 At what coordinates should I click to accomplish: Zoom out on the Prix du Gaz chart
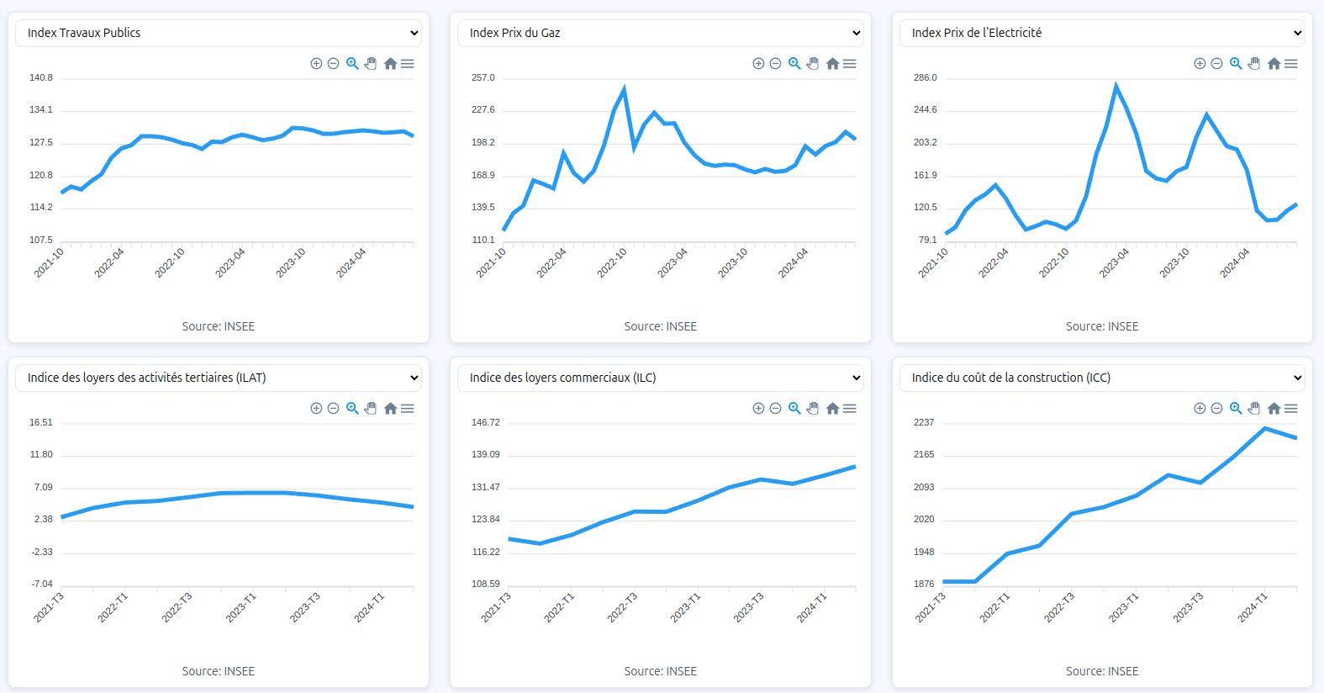point(775,64)
